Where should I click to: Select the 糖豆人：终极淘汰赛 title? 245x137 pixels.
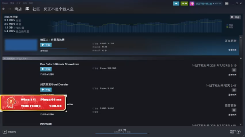pos(52,40)
